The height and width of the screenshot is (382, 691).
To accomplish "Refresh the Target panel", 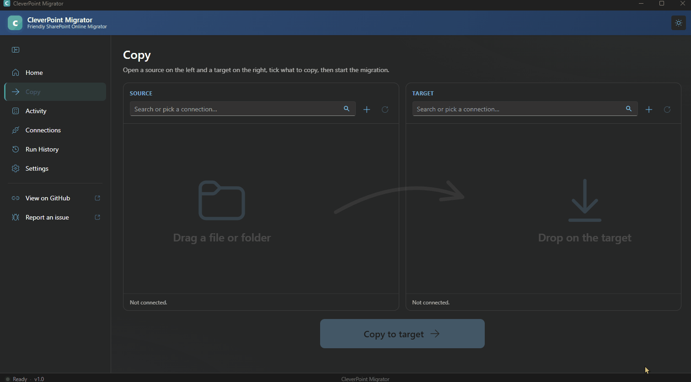I will point(667,110).
